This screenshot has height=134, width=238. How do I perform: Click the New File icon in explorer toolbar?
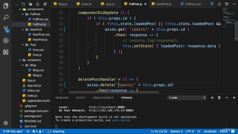point(23,4)
